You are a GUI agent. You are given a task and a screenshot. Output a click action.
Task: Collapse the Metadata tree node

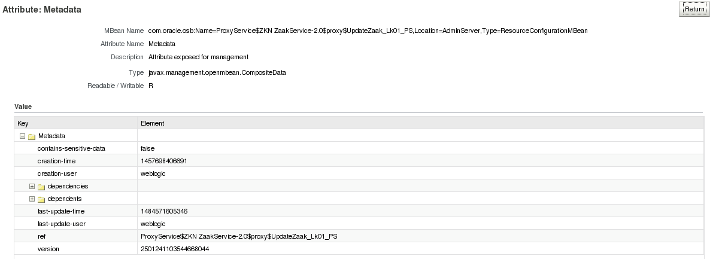click(23, 136)
